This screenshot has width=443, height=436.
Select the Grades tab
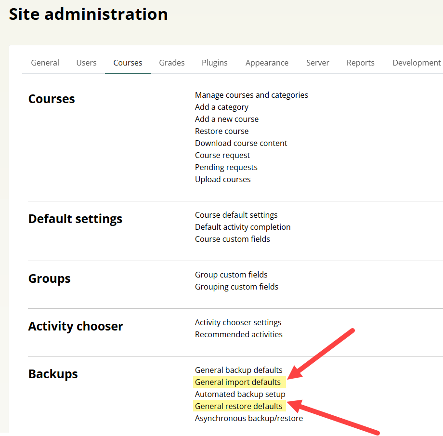[172, 63]
